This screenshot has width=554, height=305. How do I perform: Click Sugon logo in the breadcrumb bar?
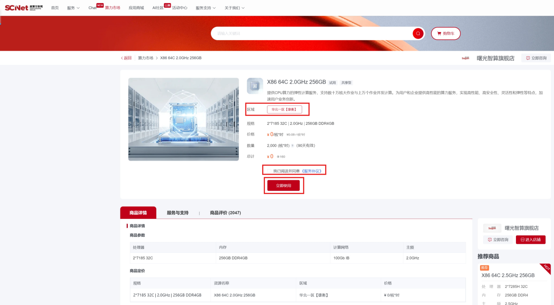point(465,58)
